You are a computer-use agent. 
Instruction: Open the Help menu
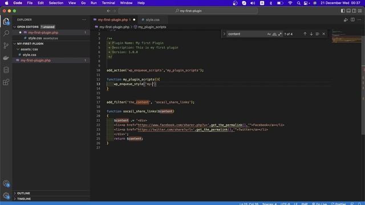[141, 3]
